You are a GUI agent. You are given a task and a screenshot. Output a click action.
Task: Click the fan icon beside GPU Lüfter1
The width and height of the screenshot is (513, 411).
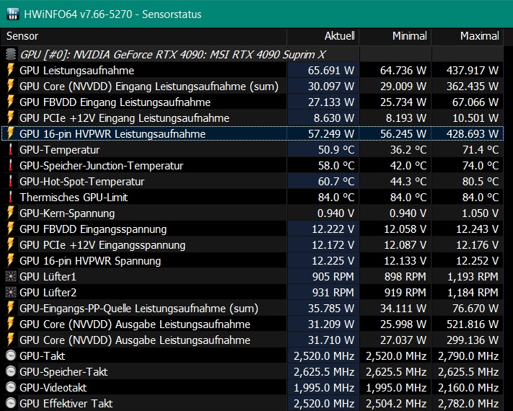(x=11, y=277)
